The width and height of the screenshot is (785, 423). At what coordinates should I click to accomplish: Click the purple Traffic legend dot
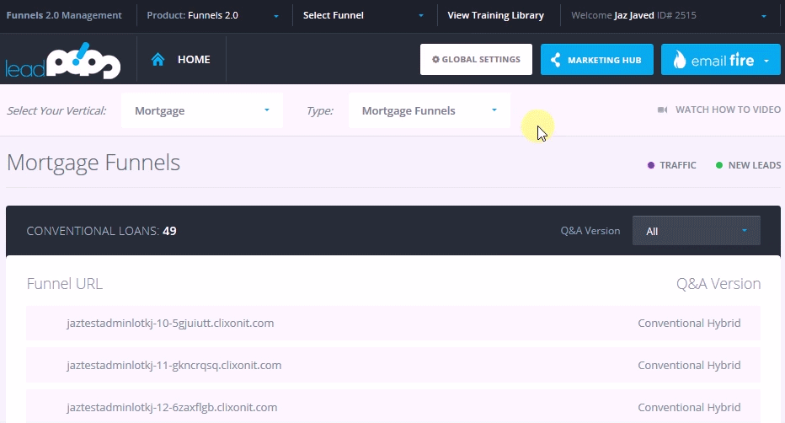[651, 165]
